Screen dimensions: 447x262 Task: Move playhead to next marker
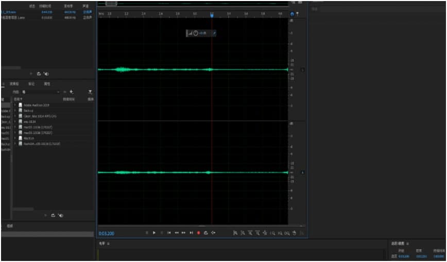191,233
